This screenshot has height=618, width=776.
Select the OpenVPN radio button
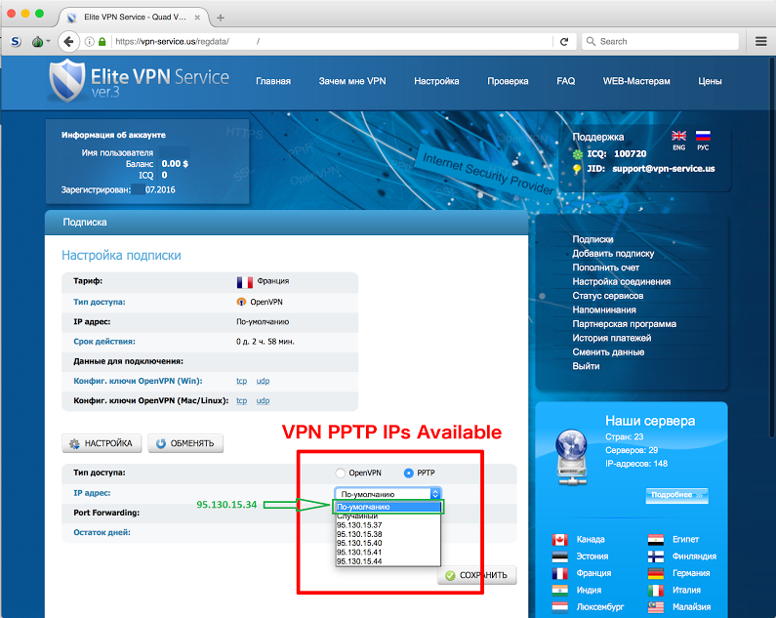tap(340, 473)
